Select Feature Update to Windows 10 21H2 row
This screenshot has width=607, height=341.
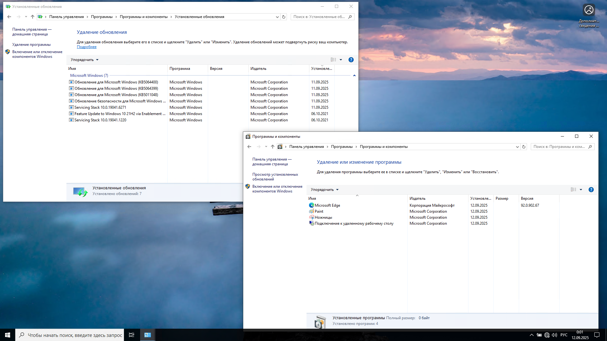pyautogui.click(x=201, y=113)
